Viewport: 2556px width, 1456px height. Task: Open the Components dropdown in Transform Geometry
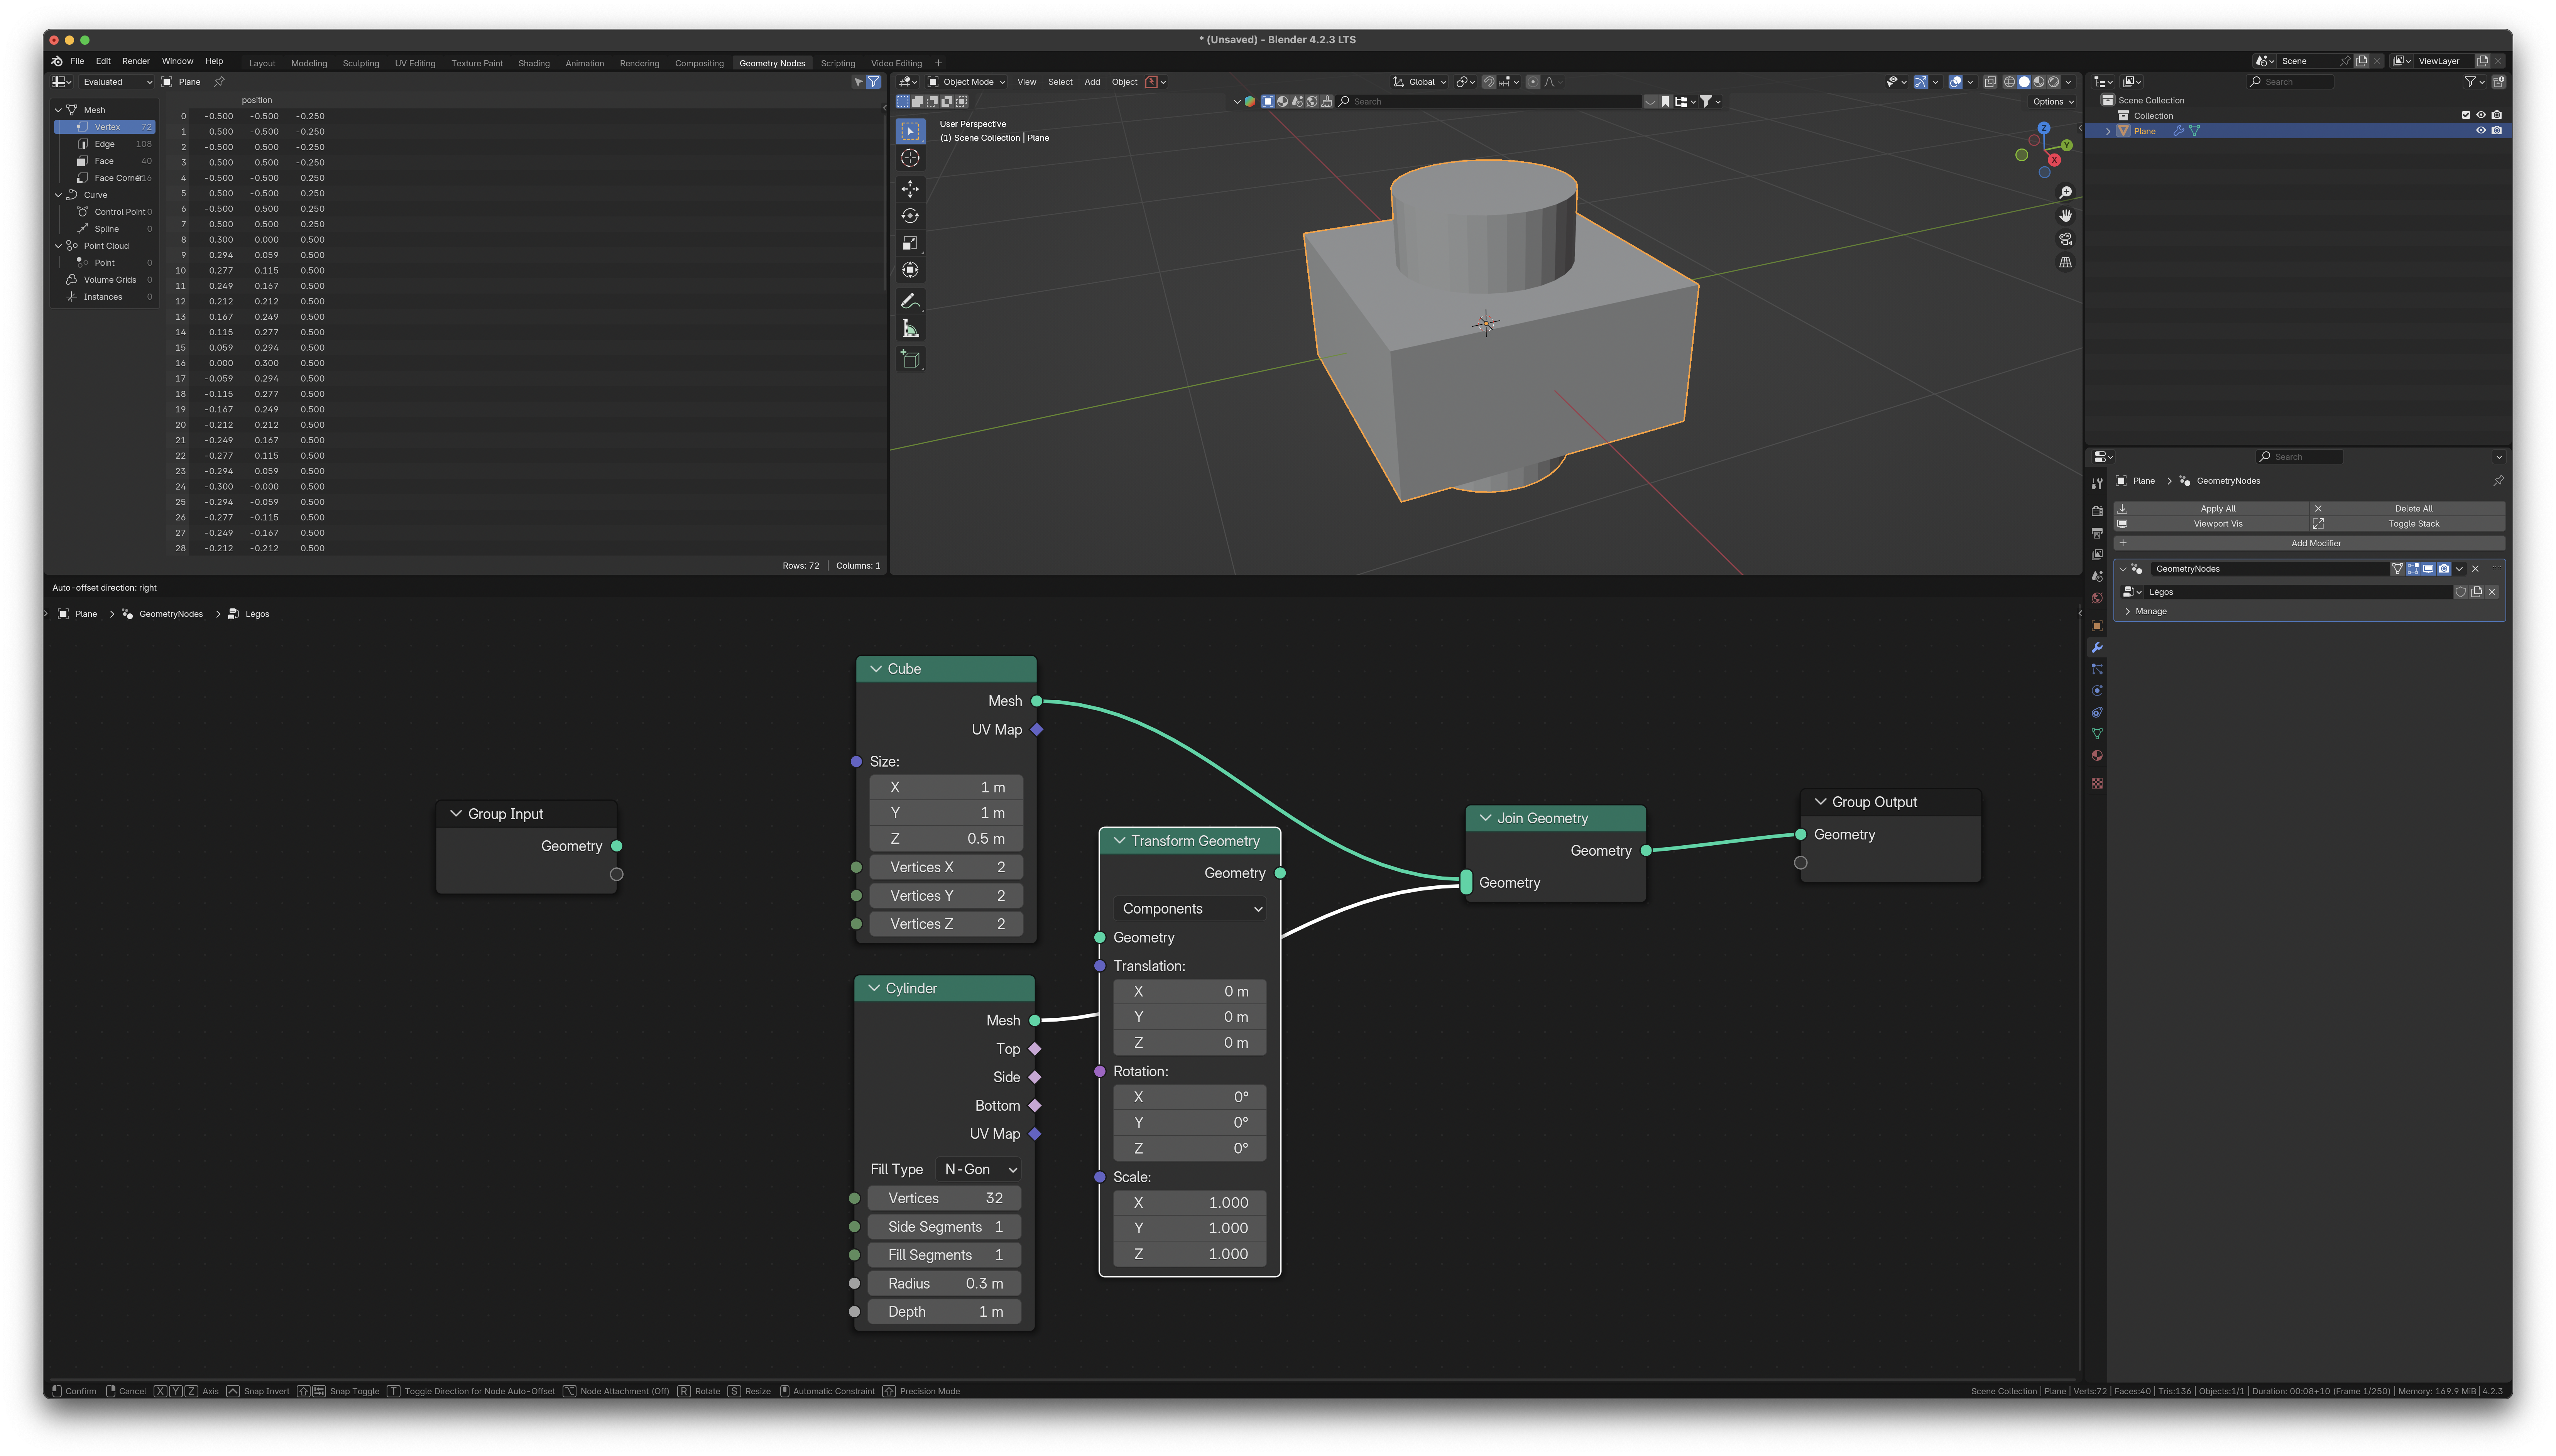1190,909
